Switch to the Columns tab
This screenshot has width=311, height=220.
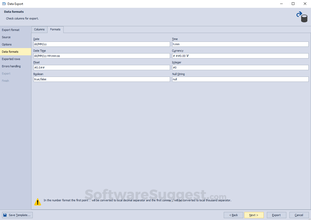(x=39, y=29)
